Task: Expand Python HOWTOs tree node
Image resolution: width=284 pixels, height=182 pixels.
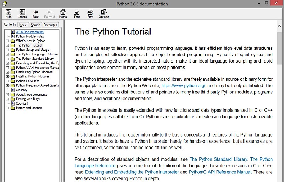Action: pos(7,81)
